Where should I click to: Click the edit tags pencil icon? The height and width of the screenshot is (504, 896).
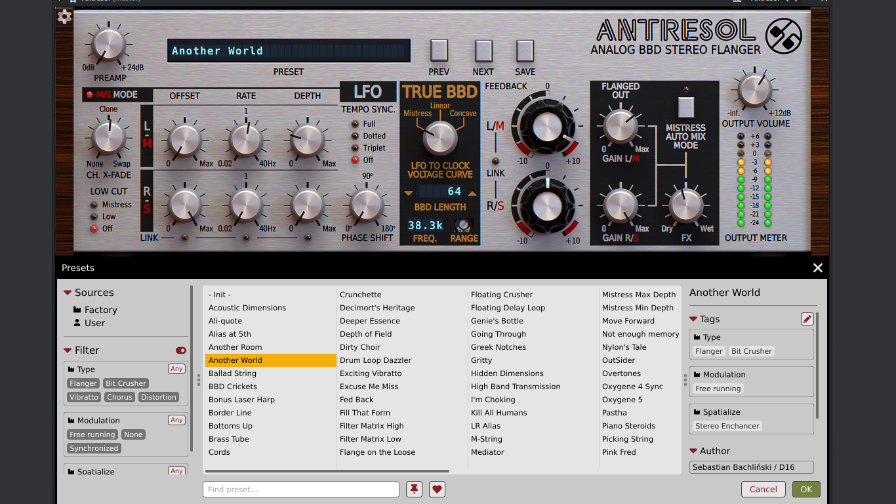(x=807, y=319)
